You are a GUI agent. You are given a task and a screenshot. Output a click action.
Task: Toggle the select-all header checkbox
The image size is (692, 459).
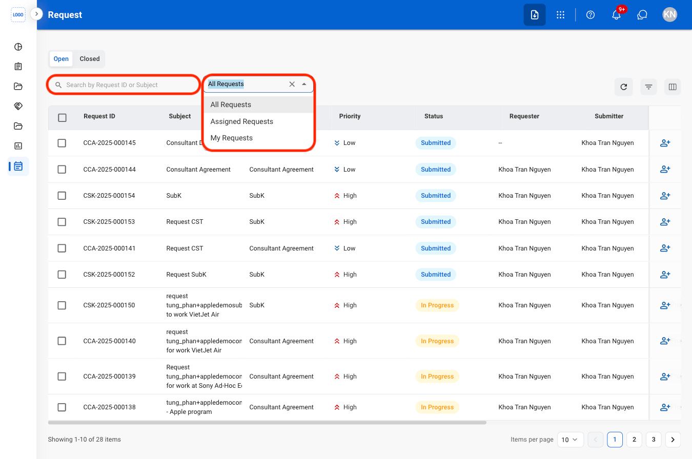click(x=62, y=118)
